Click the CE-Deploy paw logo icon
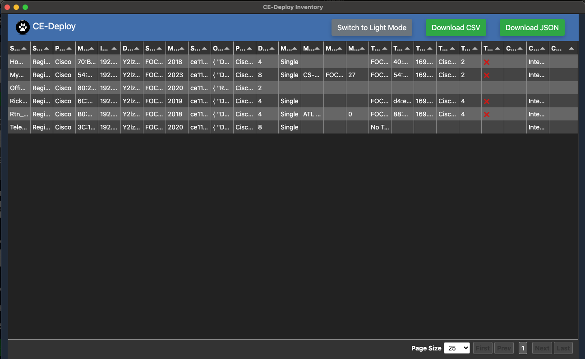This screenshot has width=585, height=359. tap(23, 28)
